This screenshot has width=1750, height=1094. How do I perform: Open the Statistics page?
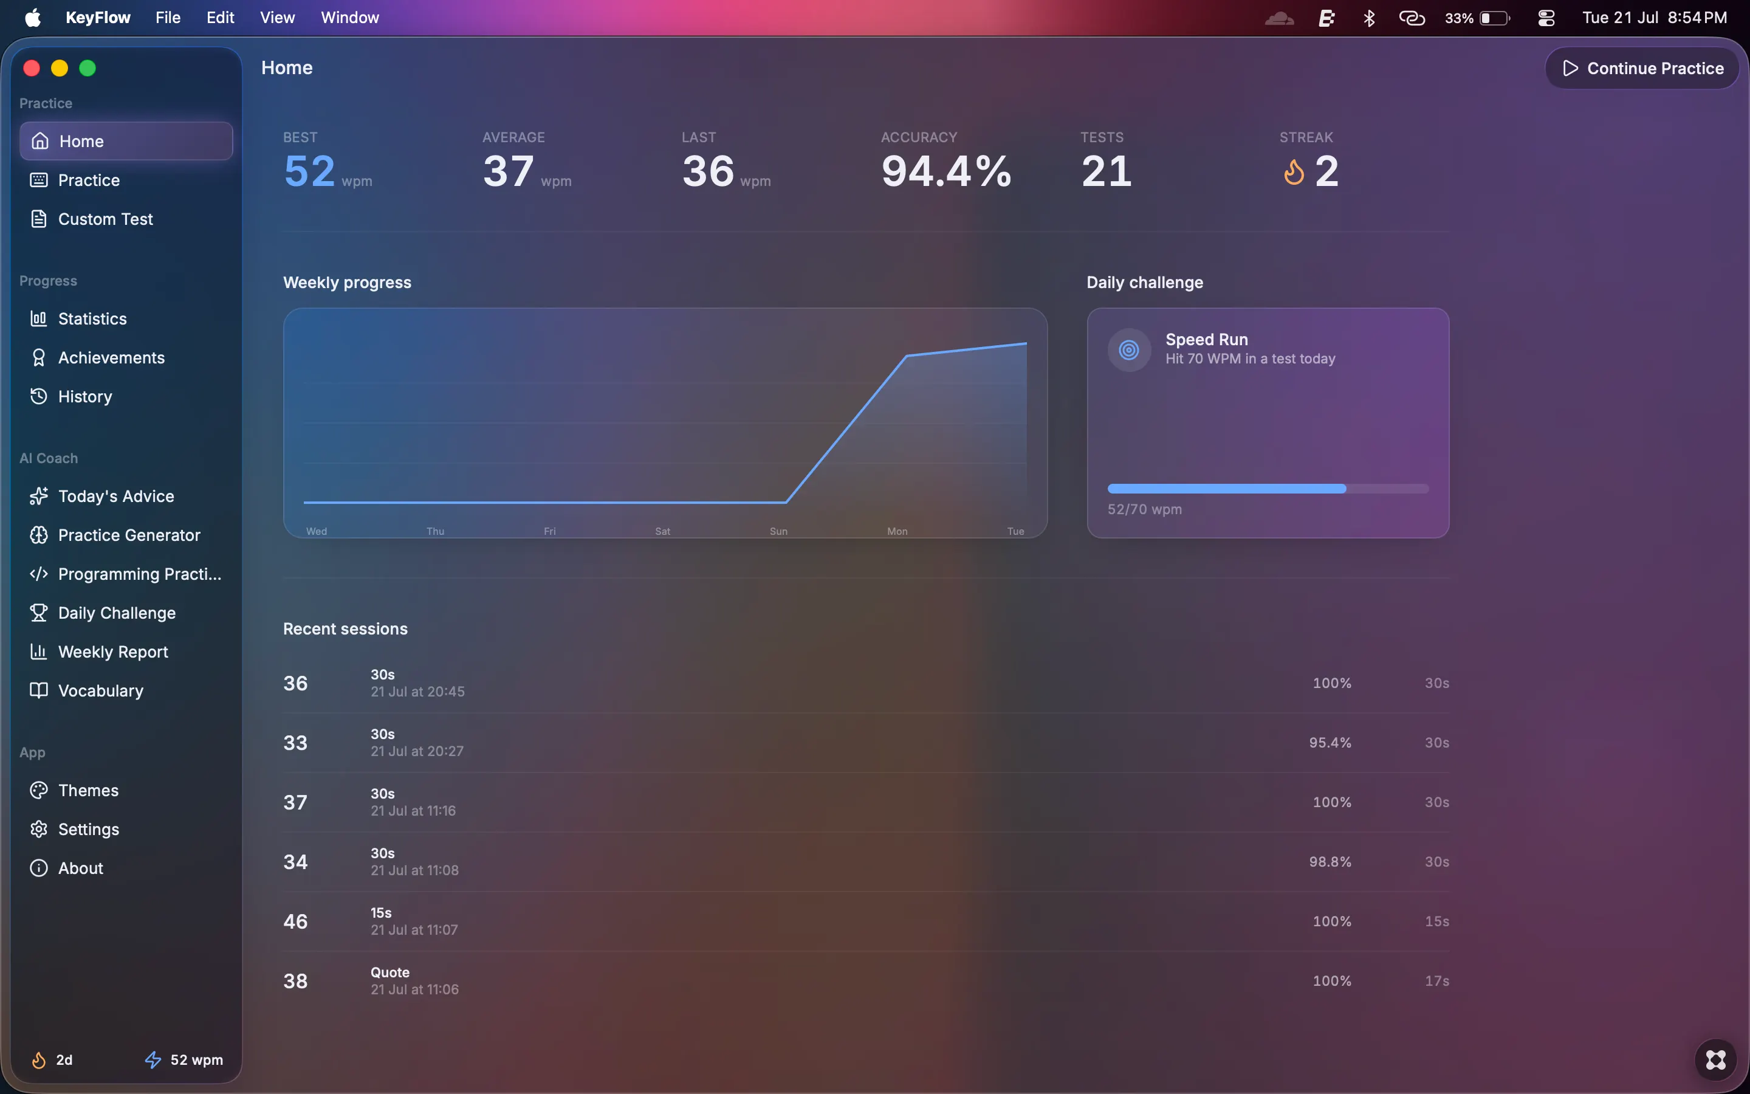(x=126, y=318)
